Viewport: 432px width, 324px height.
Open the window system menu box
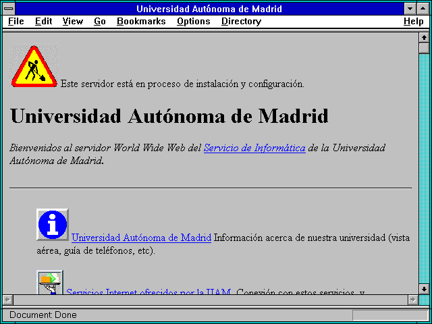tap(9, 9)
